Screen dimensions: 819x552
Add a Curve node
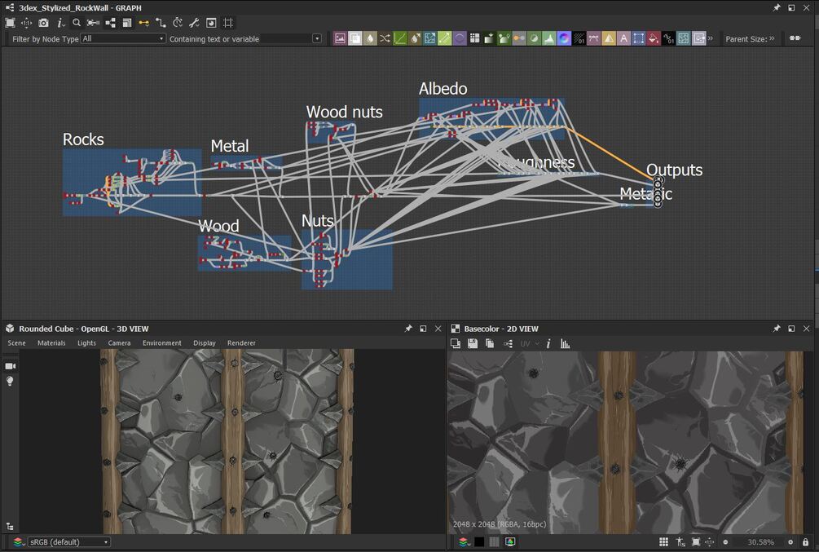coord(400,38)
